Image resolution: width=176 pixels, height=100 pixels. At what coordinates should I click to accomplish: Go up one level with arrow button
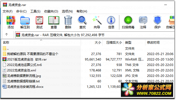click(x=7, y=35)
